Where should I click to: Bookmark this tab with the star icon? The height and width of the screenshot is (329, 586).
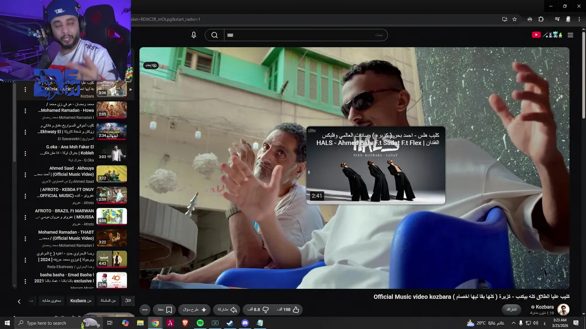[515, 19]
